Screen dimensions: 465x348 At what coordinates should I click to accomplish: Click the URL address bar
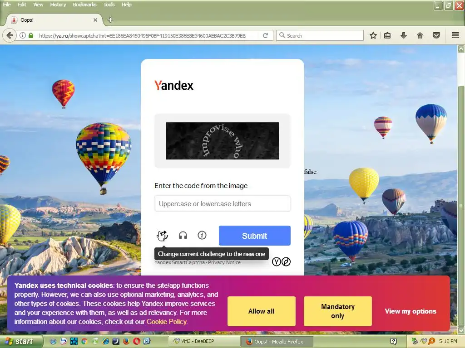[142, 35]
